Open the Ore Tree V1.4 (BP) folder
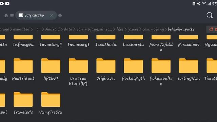Image resolution: width=217 pixels, height=122 pixels. 78,72
